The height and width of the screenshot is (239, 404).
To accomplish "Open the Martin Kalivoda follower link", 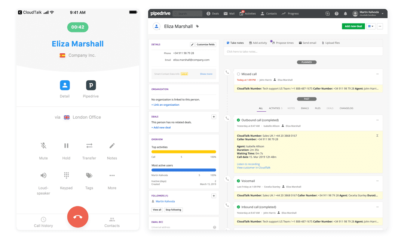I will (165, 201).
